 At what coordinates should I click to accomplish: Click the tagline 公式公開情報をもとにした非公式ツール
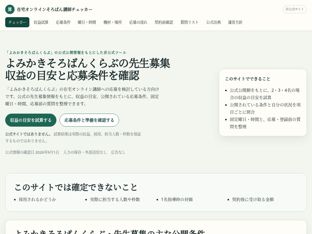click(92, 53)
